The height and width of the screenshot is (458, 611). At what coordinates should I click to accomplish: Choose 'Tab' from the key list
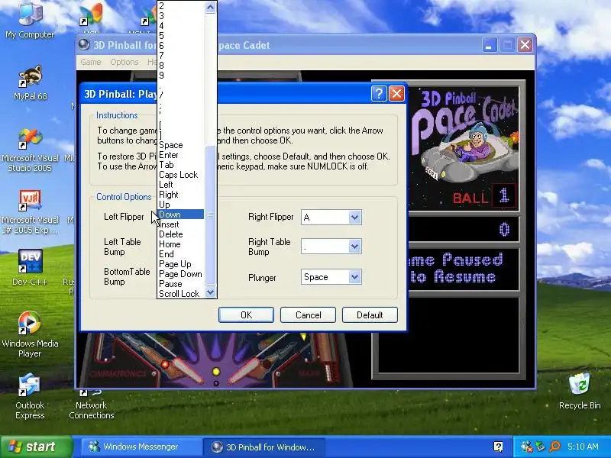[181, 165]
